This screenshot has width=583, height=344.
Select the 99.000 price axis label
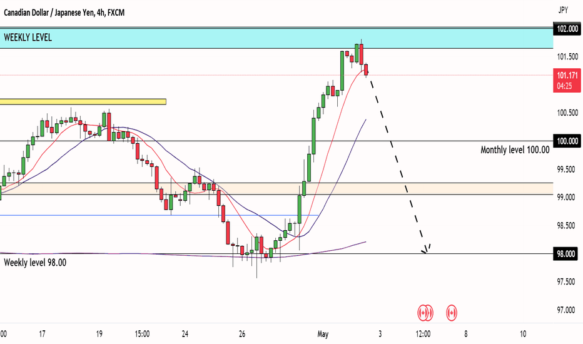coord(567,197)
